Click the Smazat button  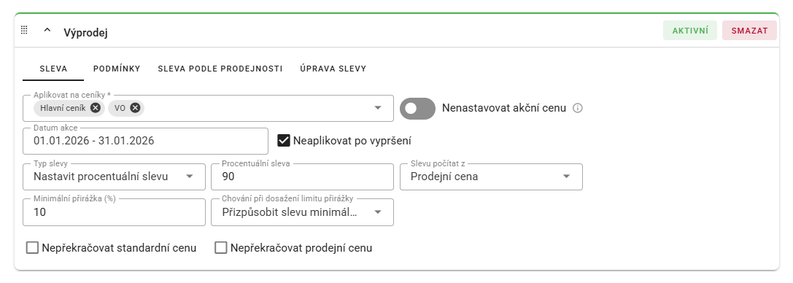tap(749, 31)
